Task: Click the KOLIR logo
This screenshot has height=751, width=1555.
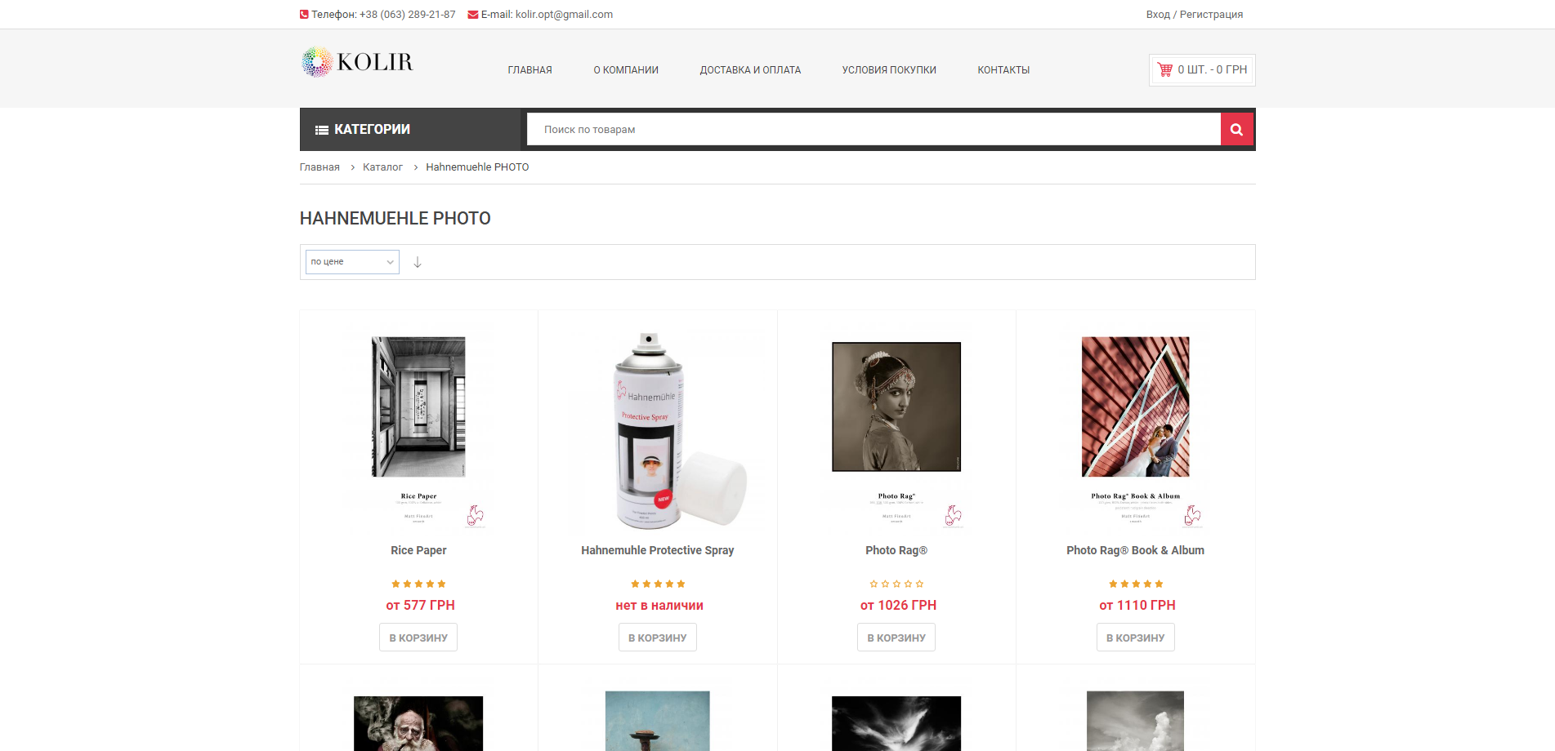Action: [357, 62]
